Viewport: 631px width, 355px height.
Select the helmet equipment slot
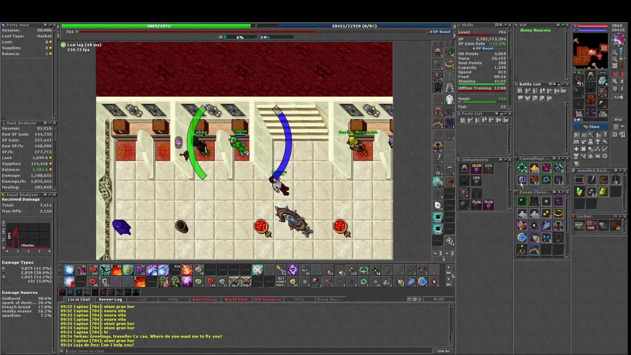591,75
